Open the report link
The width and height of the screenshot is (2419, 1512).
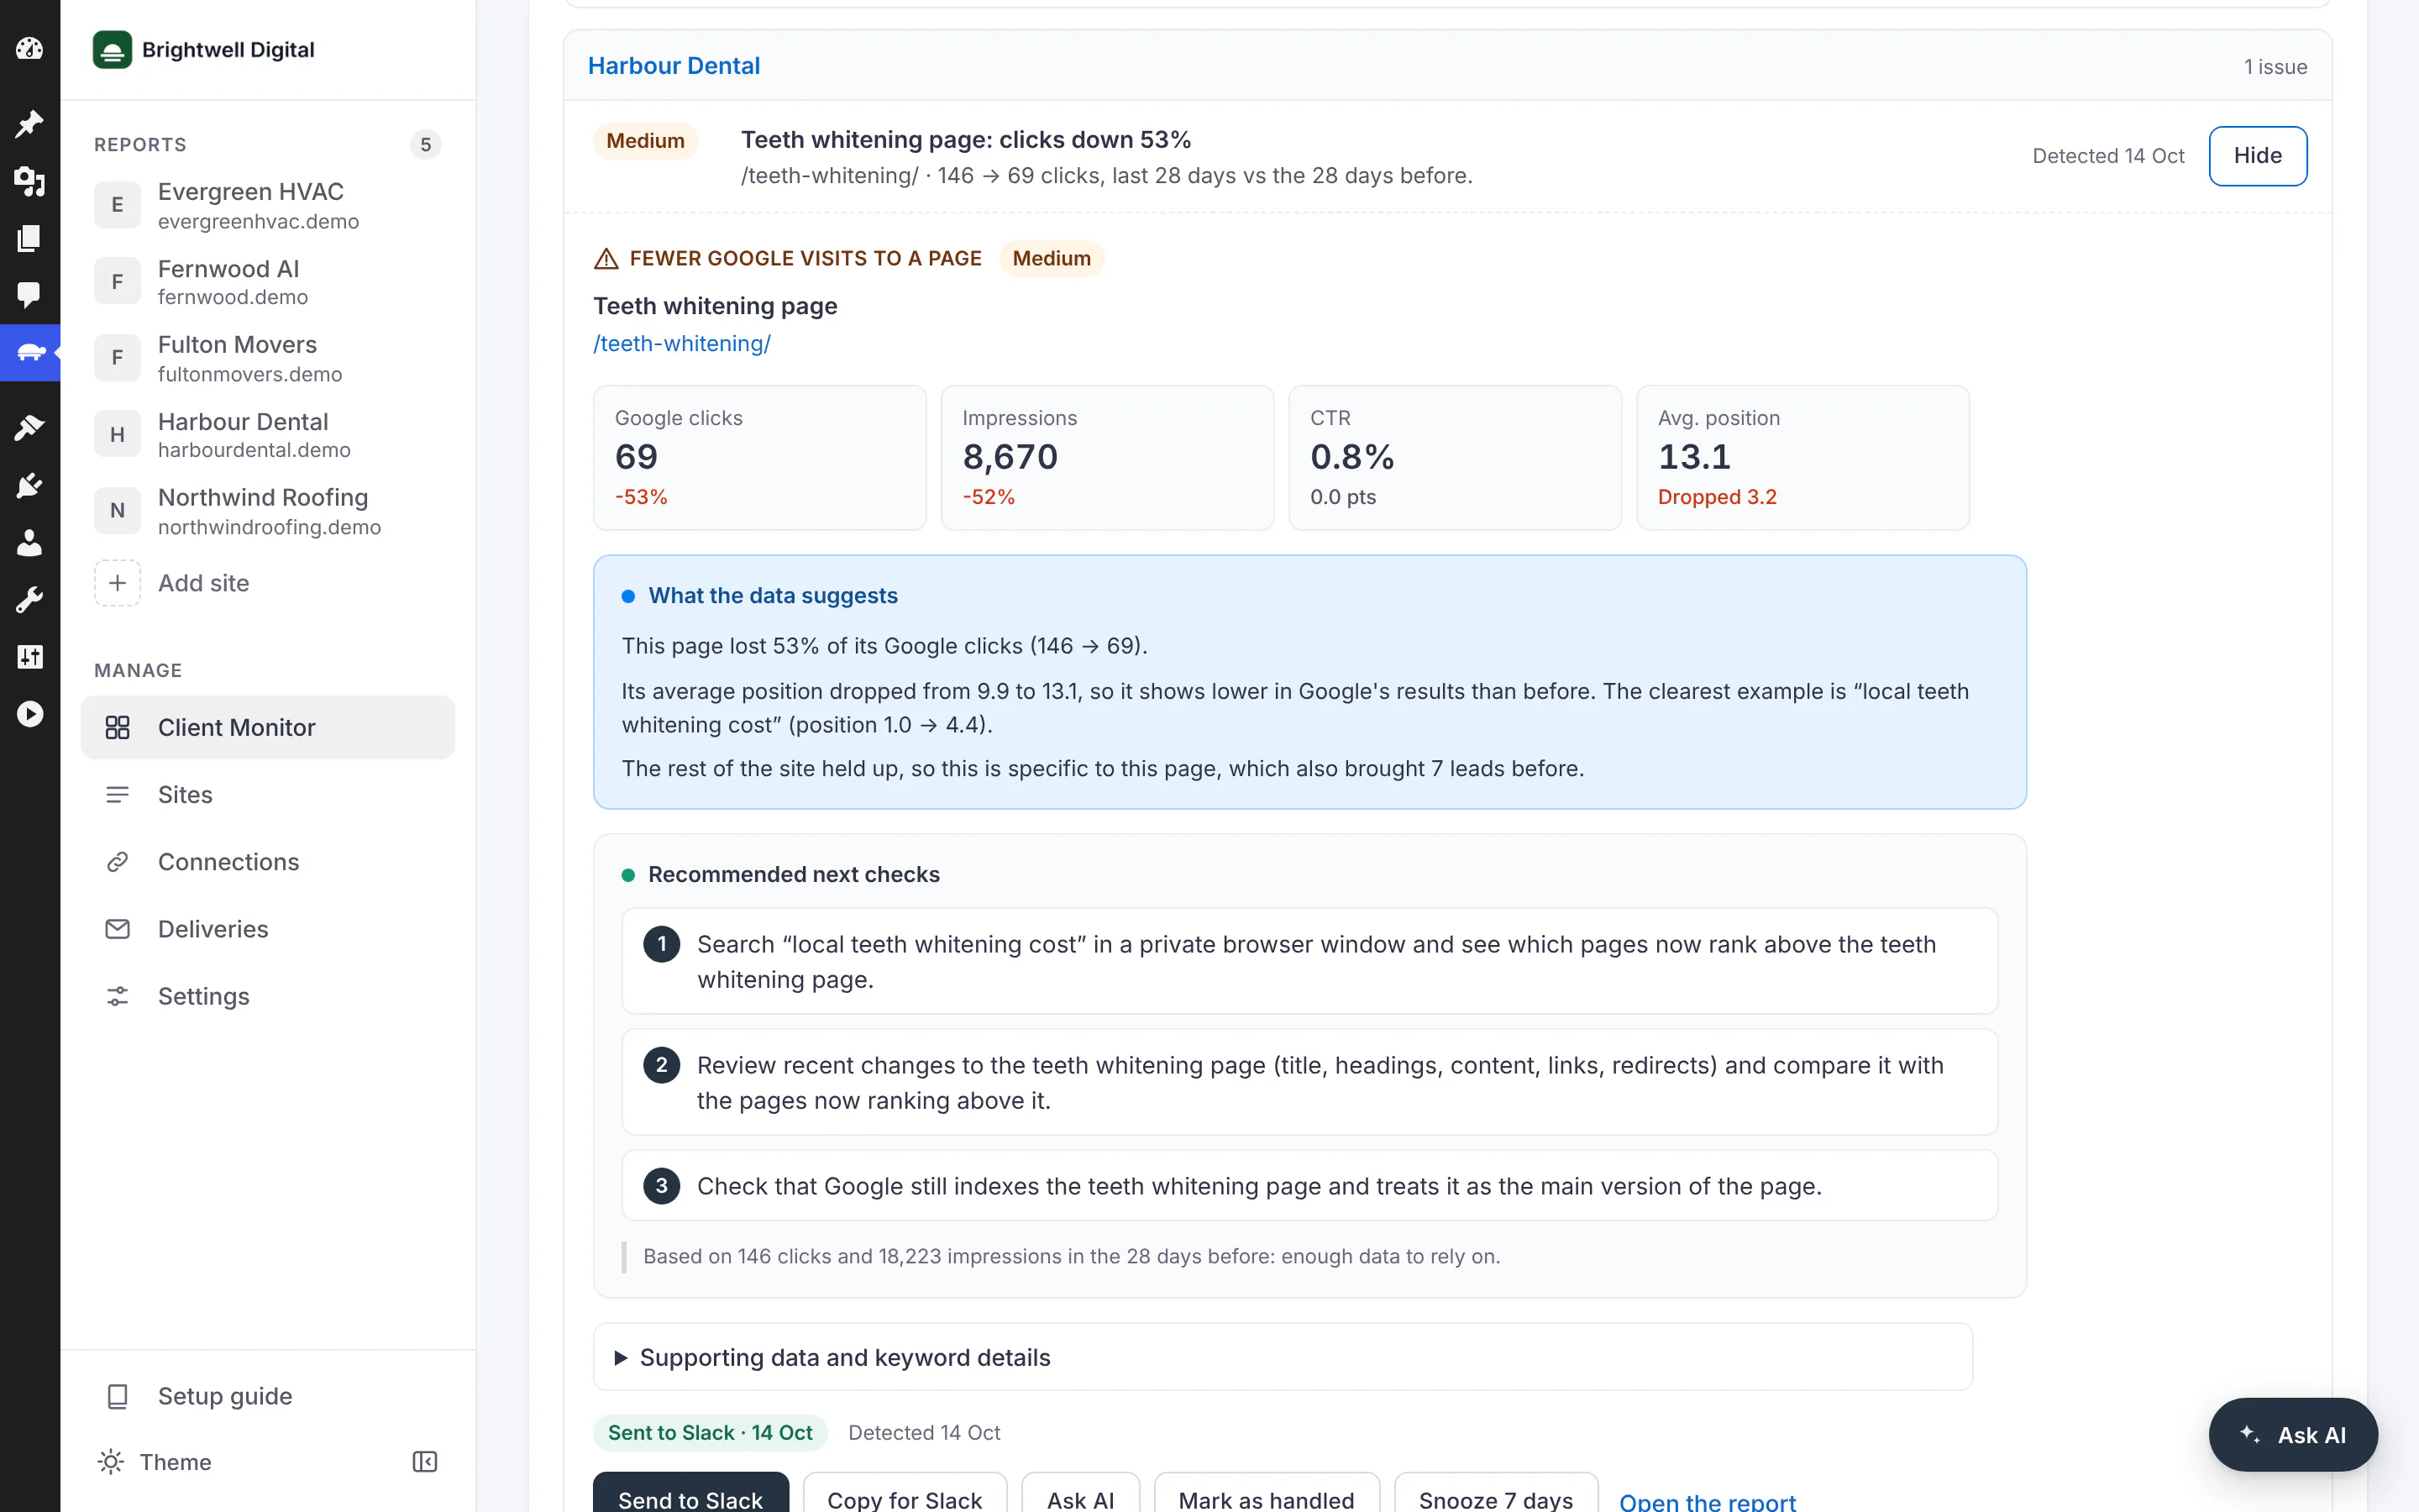(x=1706, y=1500)
